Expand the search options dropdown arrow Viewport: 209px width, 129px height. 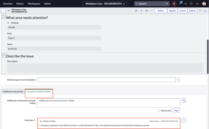pos(167,3)
